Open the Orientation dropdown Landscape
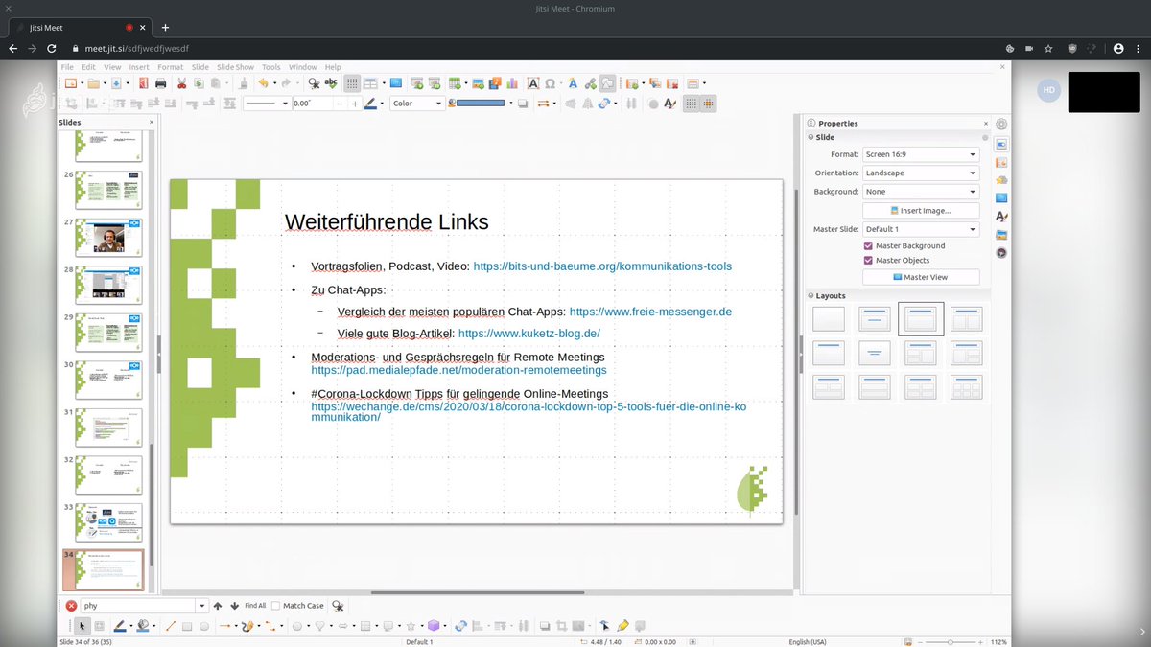 pyautogui.click(x=920, y=173)
